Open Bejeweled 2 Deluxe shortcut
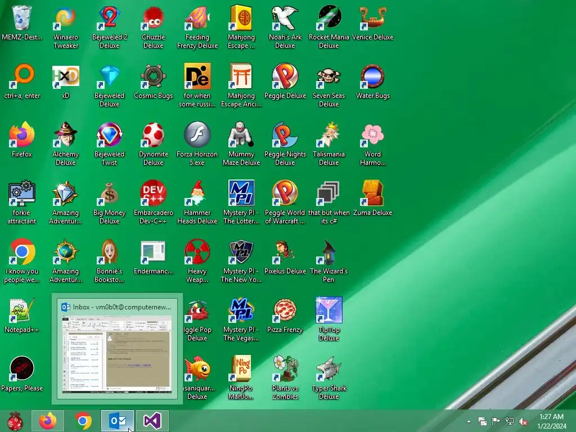This screenshot has height=432, width=576. tap(110, 17)
